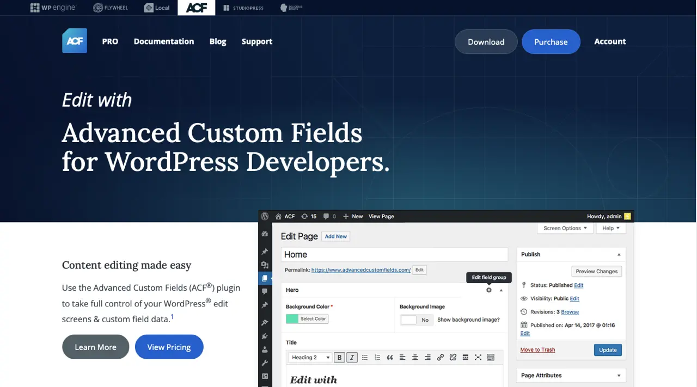Collapse the Publish panel arrow

click(x=619, y=254)
